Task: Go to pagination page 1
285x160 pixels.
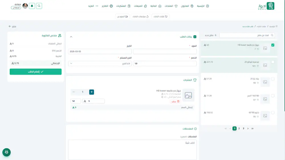Action: [x=235, y=128]
